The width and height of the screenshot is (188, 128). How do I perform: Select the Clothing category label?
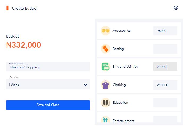[119, 85]
